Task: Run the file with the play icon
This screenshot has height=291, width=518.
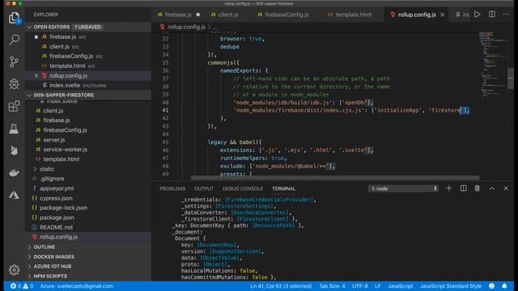Action: 477,15
